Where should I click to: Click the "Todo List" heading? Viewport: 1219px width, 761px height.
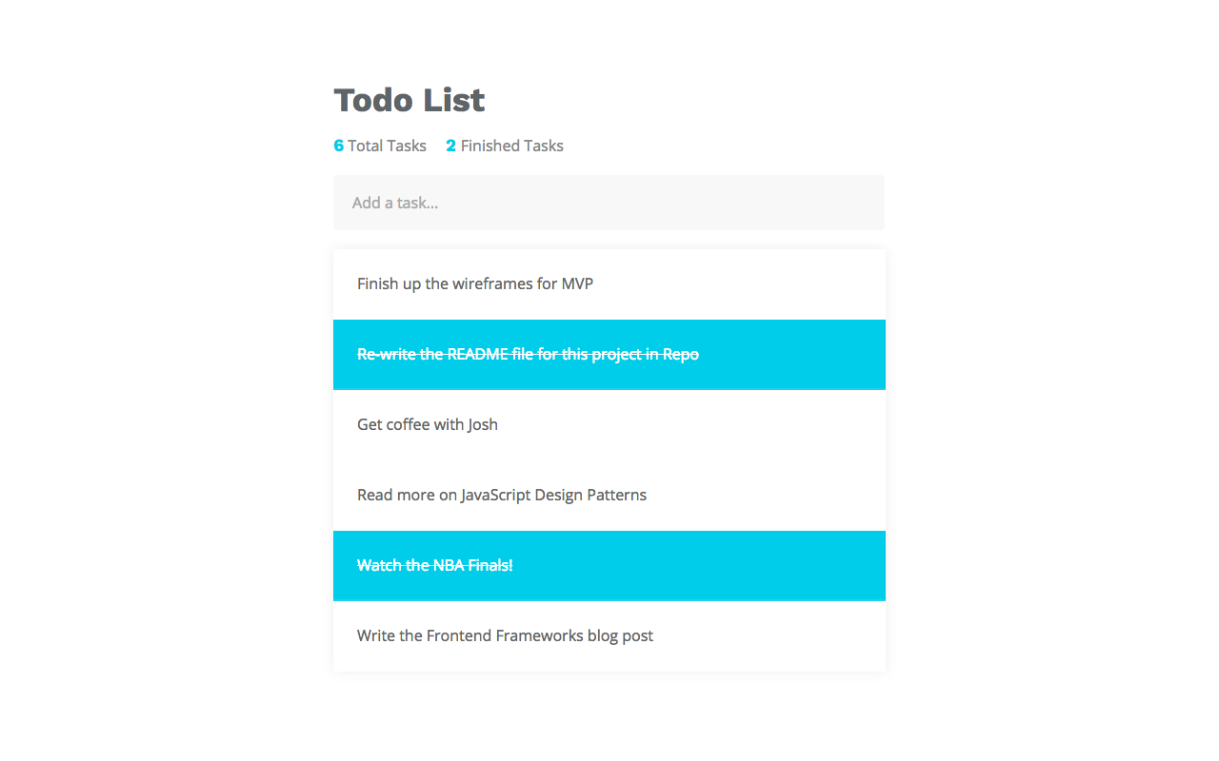click(x=409, y=100)
